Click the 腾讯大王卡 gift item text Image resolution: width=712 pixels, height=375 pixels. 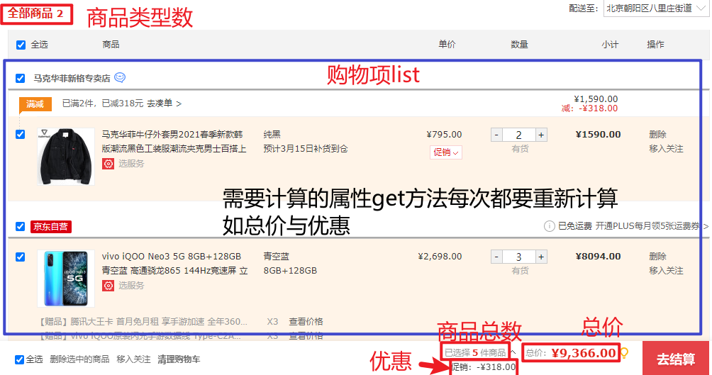[143, 321]
